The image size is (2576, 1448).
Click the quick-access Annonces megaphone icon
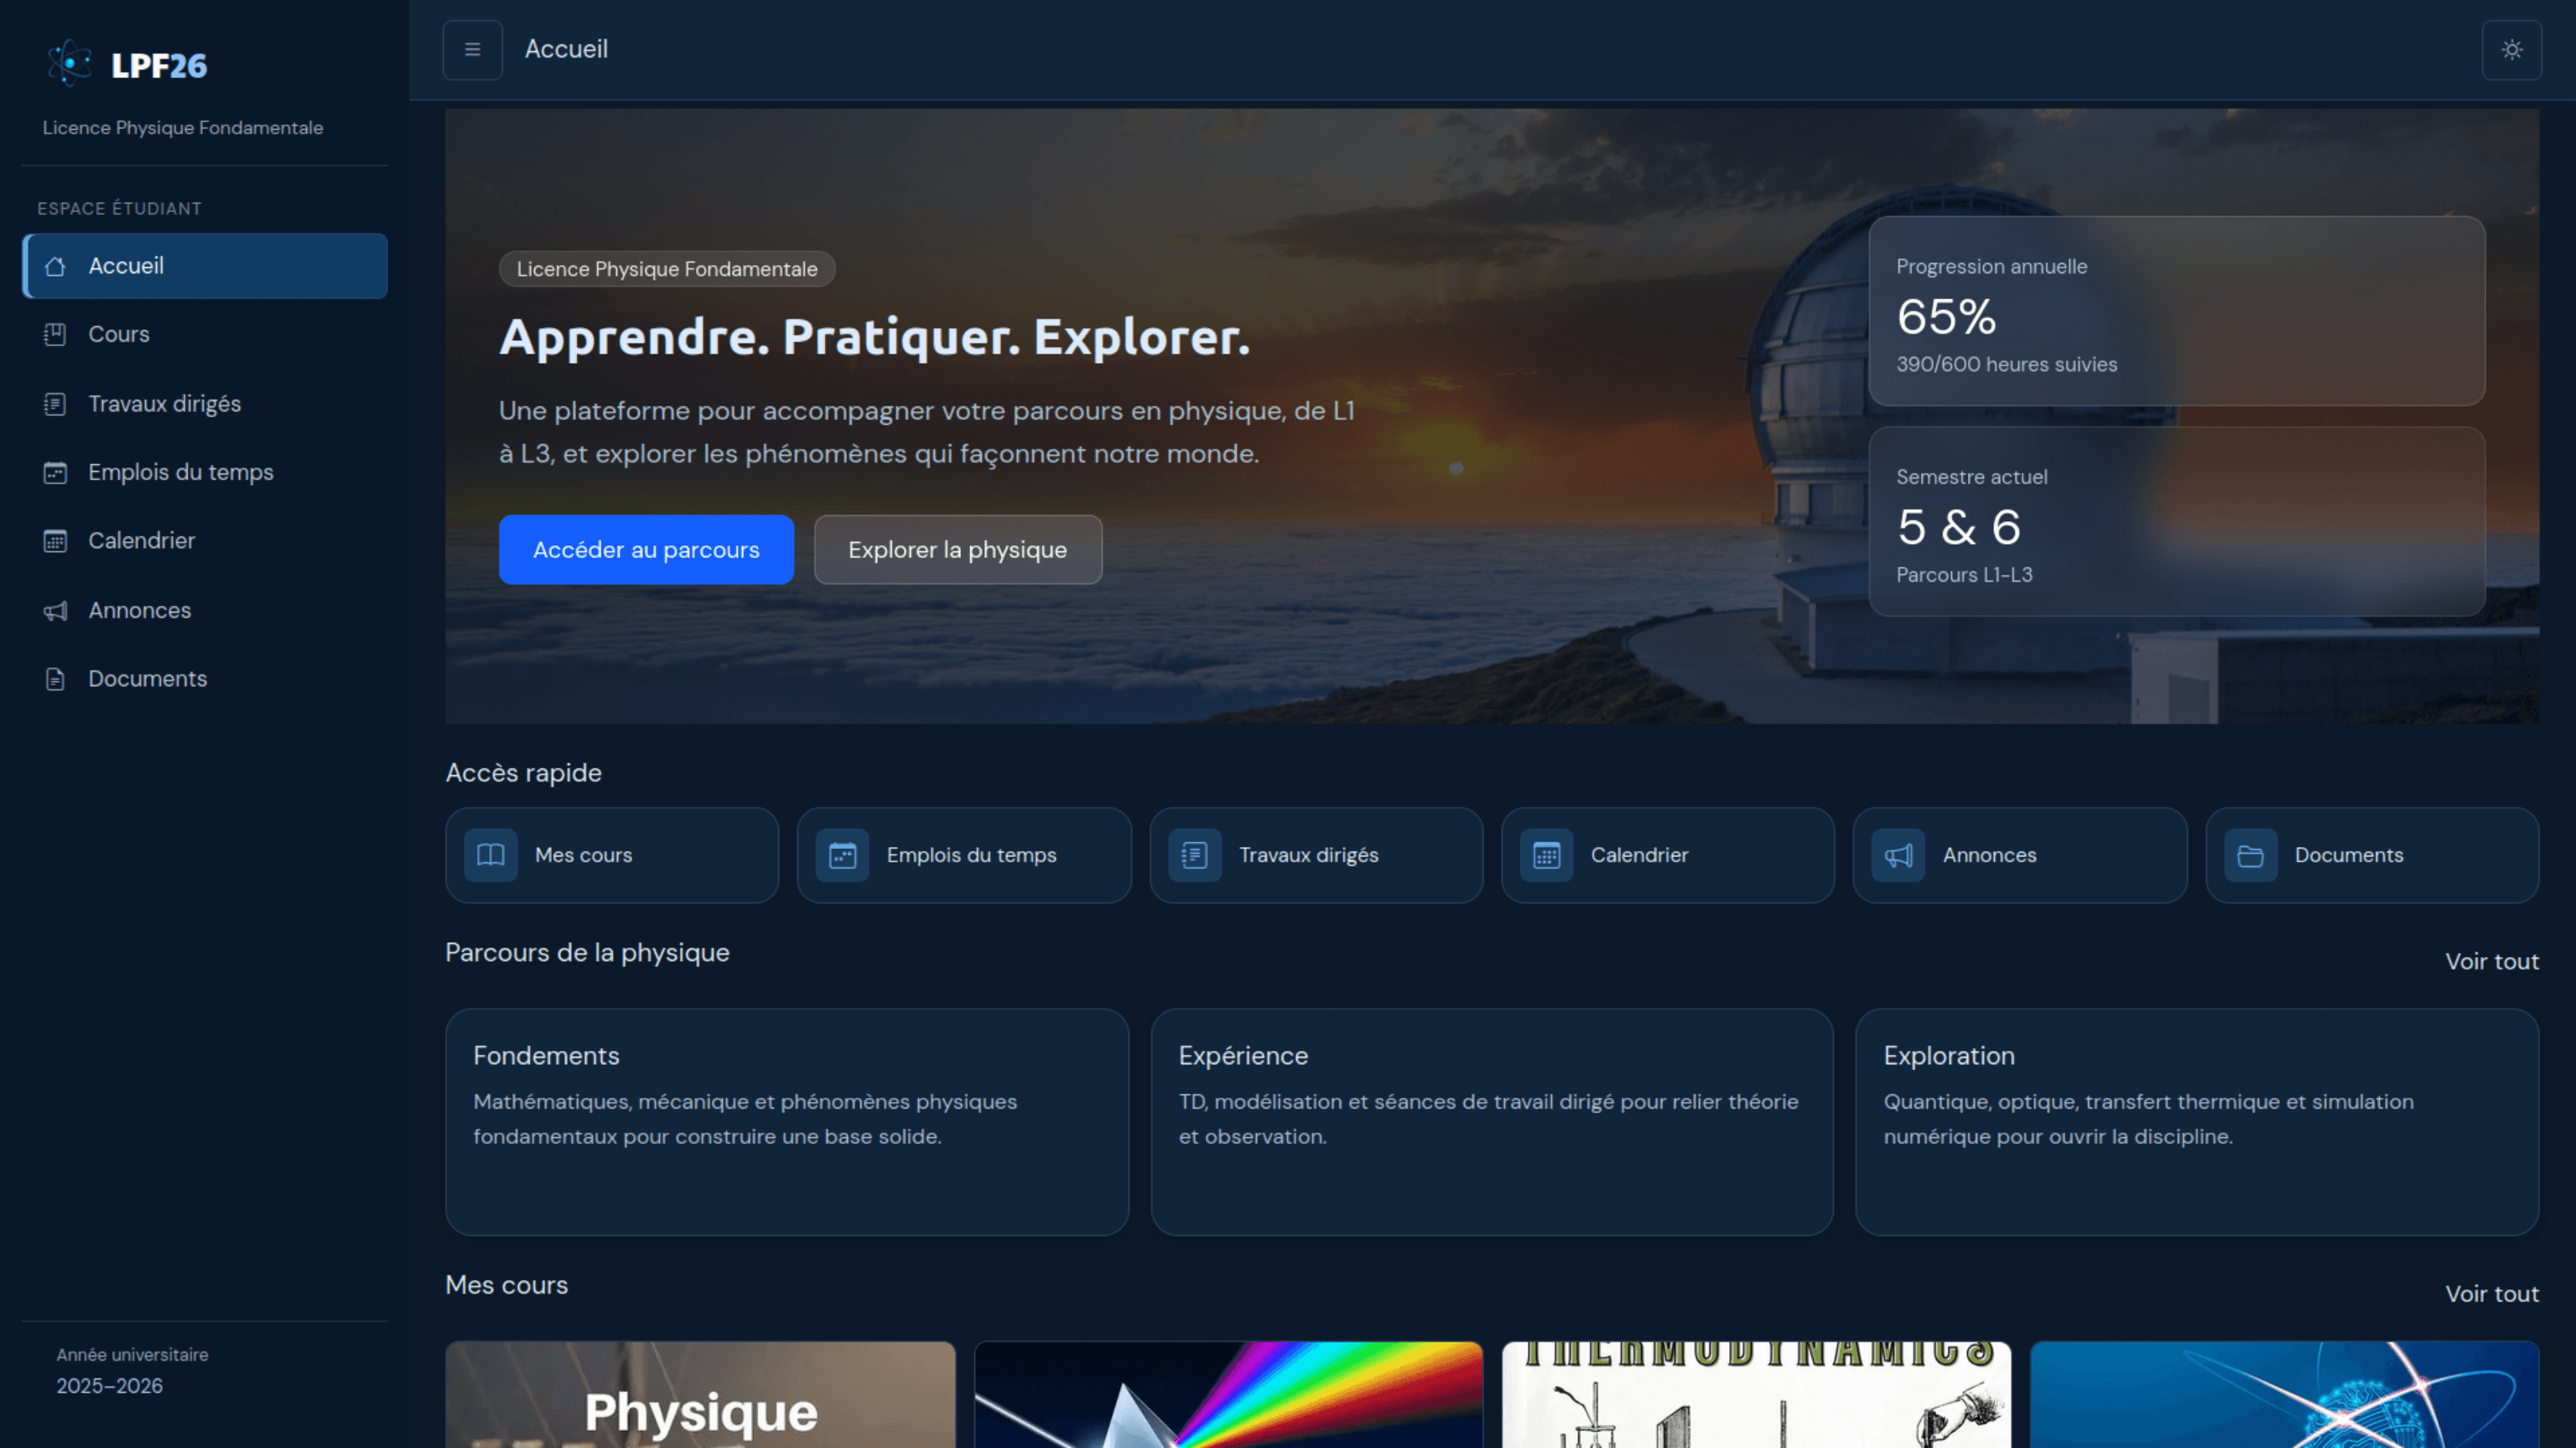click(x=1899, y=856)
